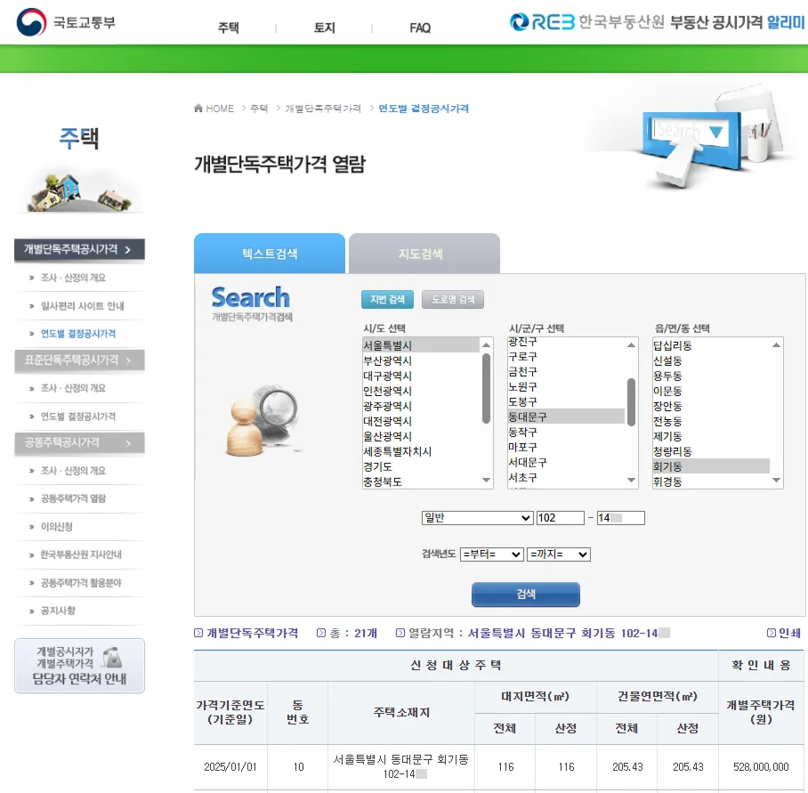Select 대구광역시 in 시/도 list
The width and height of the screenshot is (808, 793).
click(x=421, y=376)
